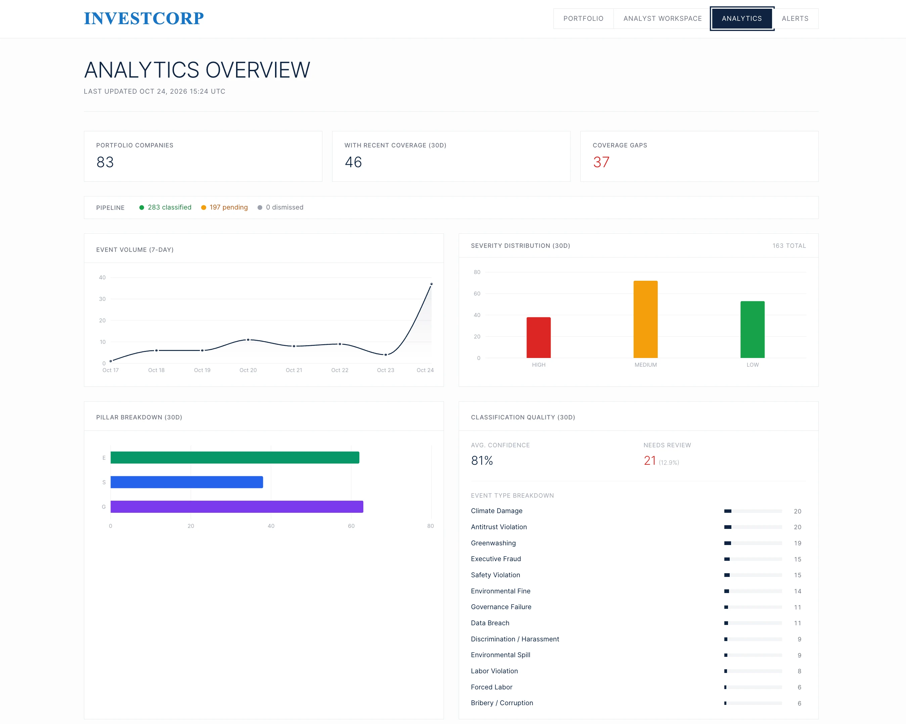Switch to Analyst Workspace tab

pyautogui.click(x=662, y=18)
